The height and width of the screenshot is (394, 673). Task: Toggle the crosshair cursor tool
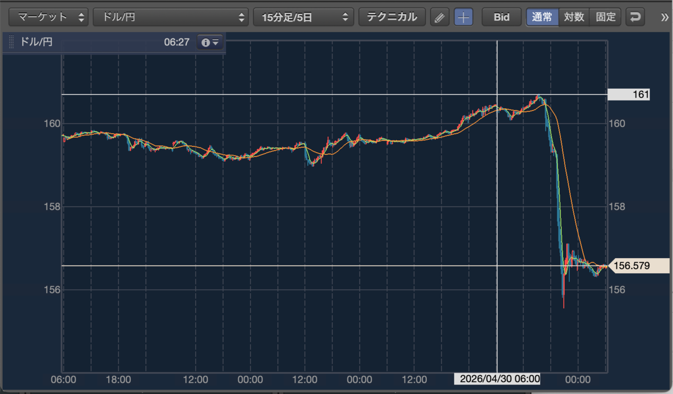pos(463,17)
